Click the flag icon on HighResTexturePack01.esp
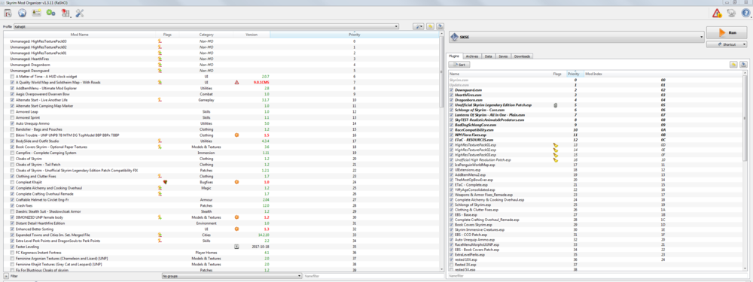The width and height of the screenshot is (753, 282). 556,144
